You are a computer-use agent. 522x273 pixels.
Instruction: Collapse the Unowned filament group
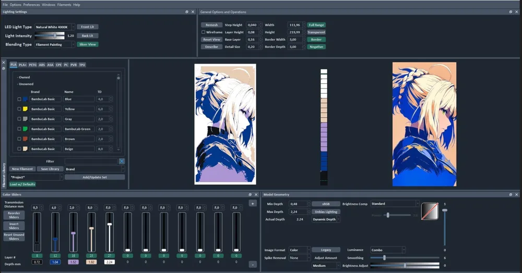tap(25, 84)
